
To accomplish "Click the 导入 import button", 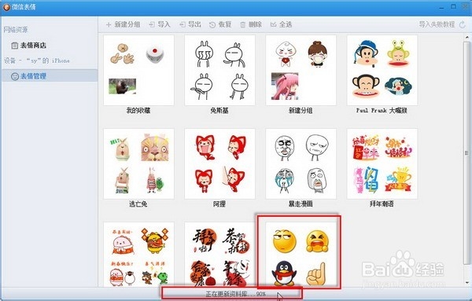I will coord(160,24).
